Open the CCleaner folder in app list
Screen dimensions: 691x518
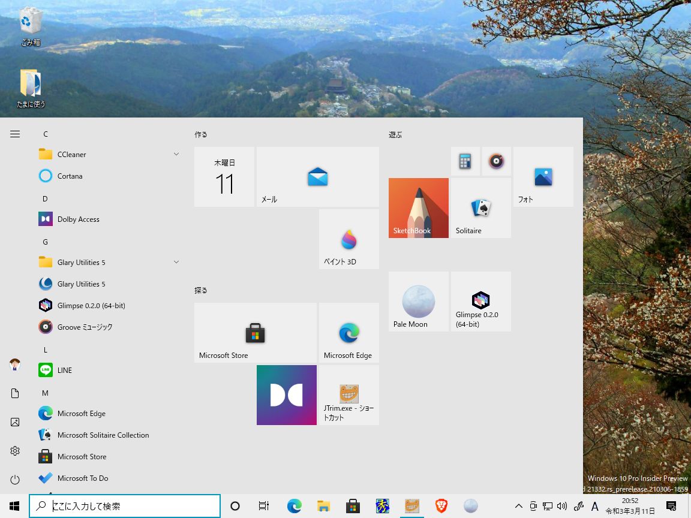tap(109, 154)
